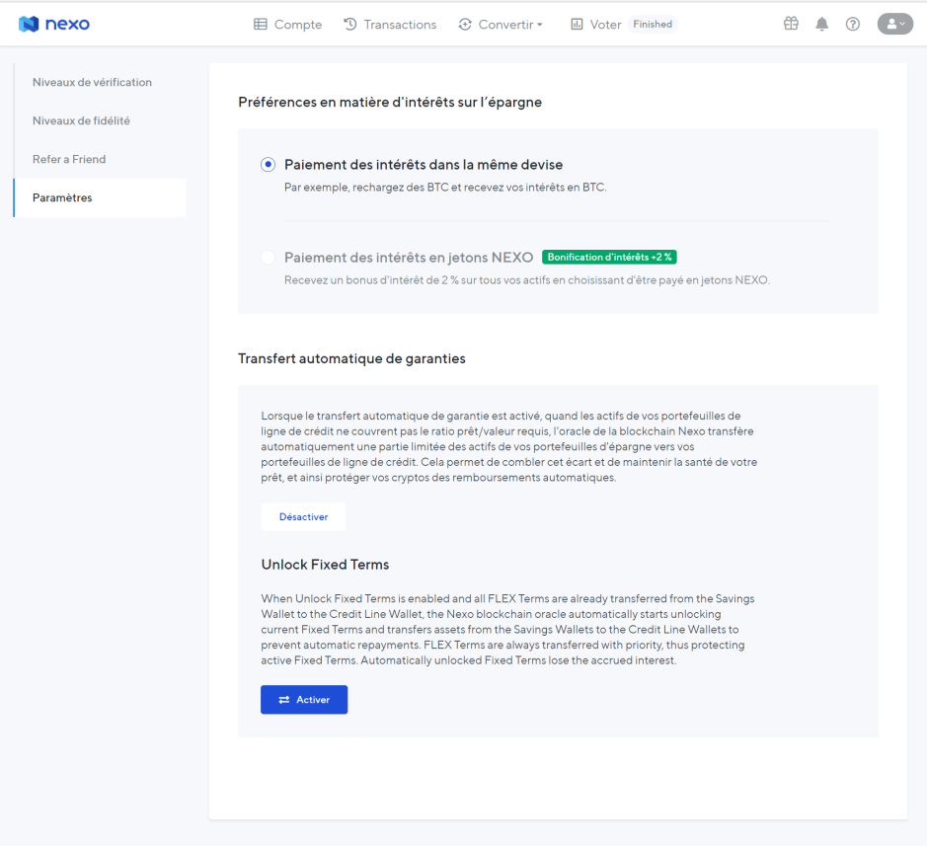Click the heading Paiement des intérêts dans la même devise

pos(424,164)
